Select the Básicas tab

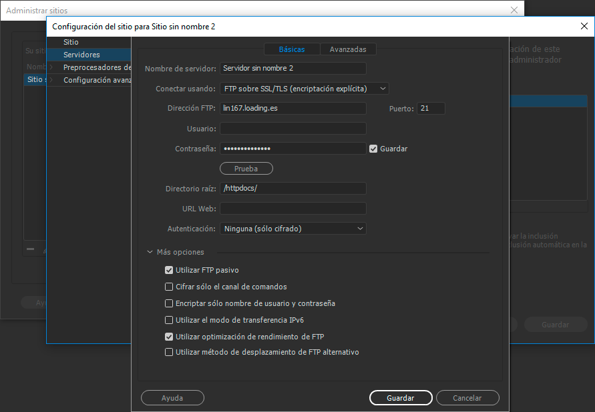292,49
